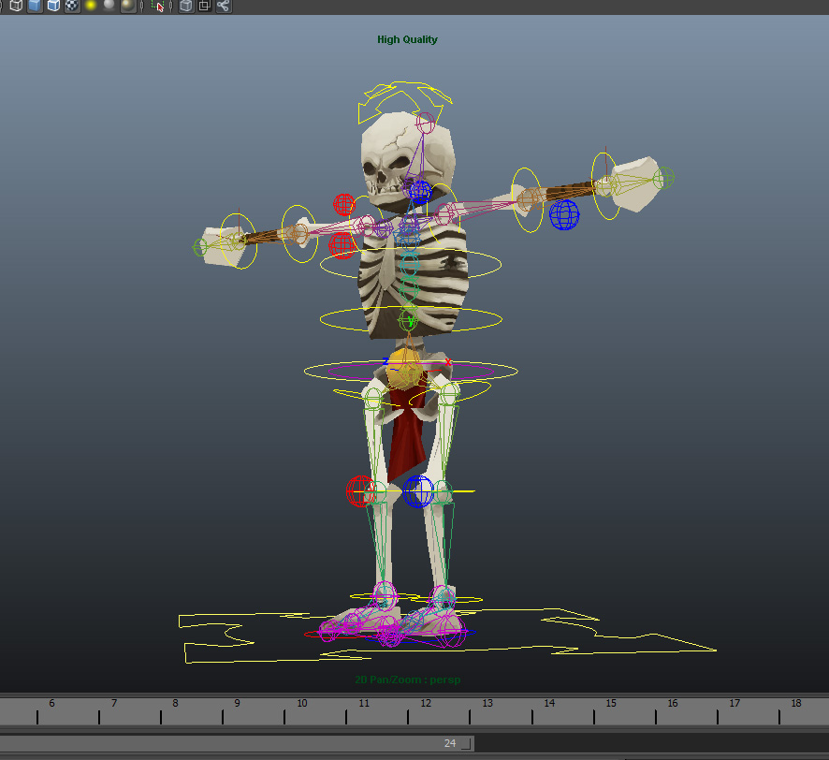The height and width of the screenshot is (760, 829).
Task: Select green fingertip joint on lowered hand
Action: tap(200, 247)
